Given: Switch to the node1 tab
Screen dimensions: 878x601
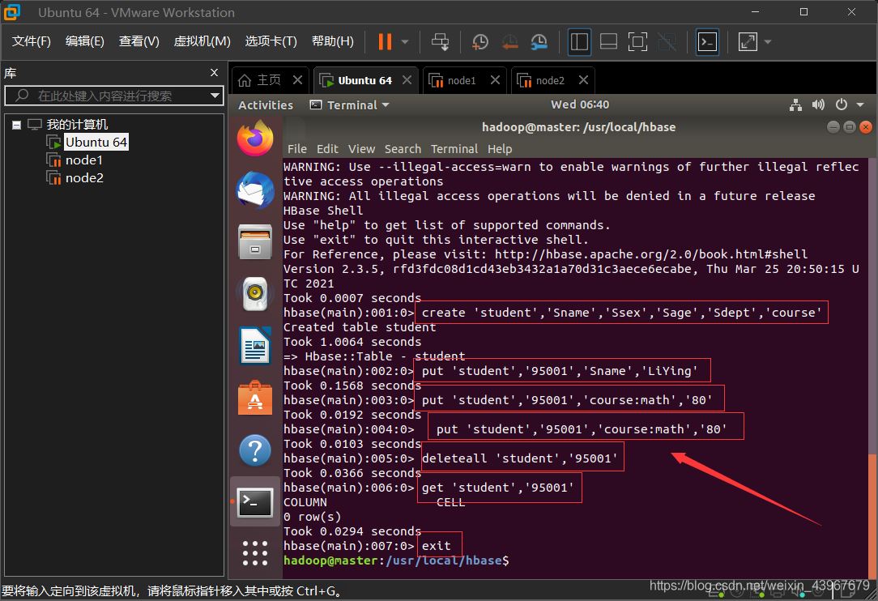Looking at the screenshot, I should 462,80.
